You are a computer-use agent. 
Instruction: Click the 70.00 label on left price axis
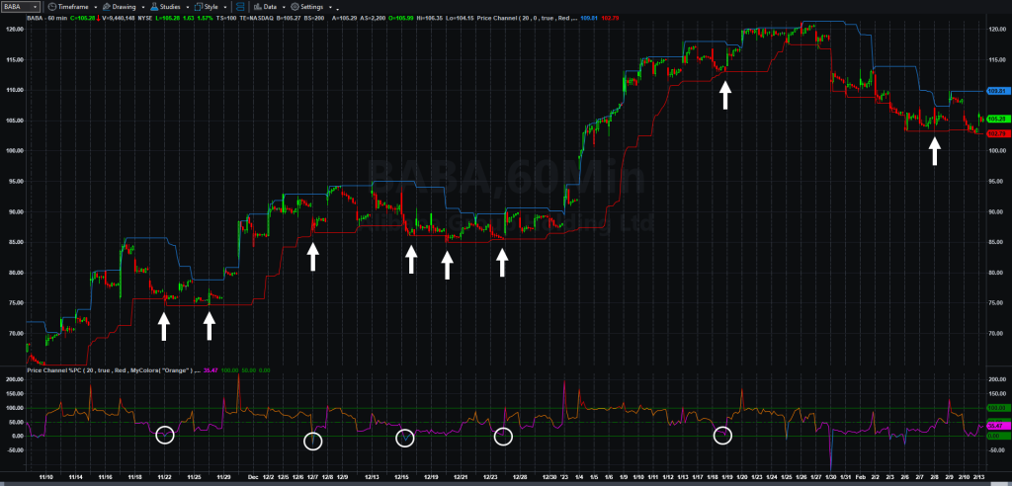coord(16,334)
